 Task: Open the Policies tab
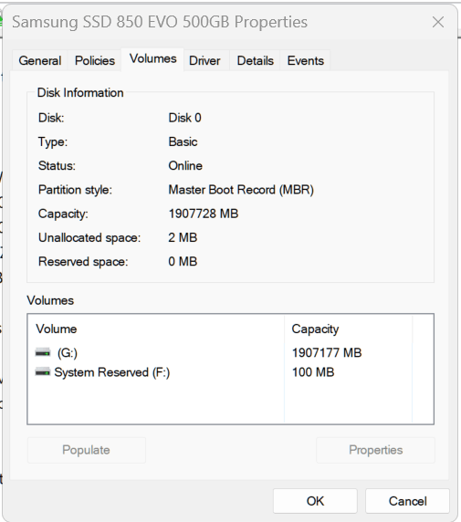[95, 60]
